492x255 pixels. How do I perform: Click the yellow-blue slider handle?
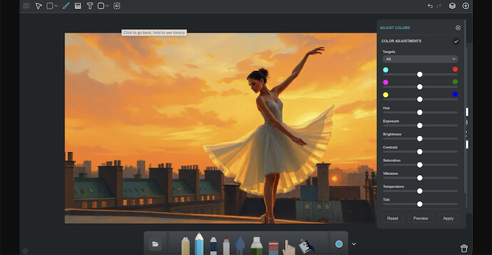pos(420,100)
